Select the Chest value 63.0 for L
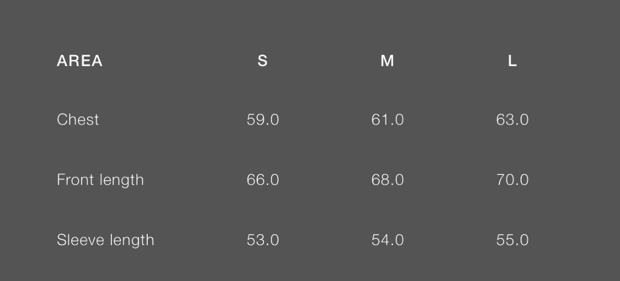The image size is (620, 281). coord(512,120)
